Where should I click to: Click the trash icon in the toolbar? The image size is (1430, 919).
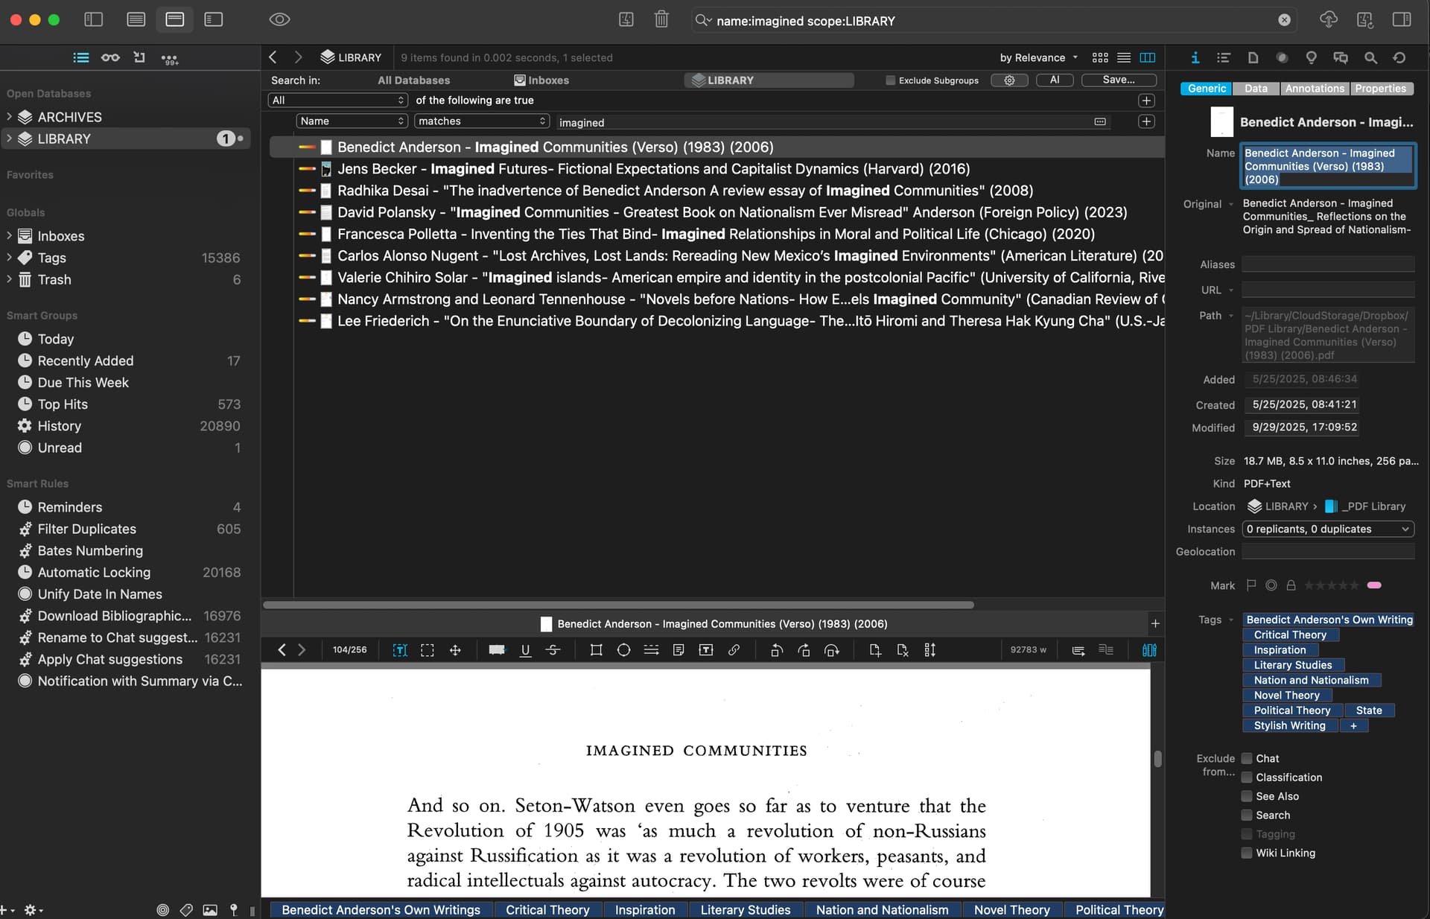click(661, 20)
